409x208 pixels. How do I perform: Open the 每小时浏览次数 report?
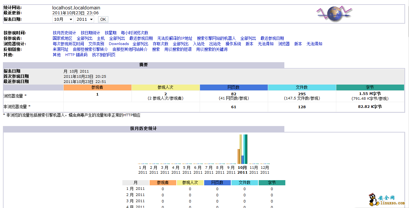[x=134, y=33]
